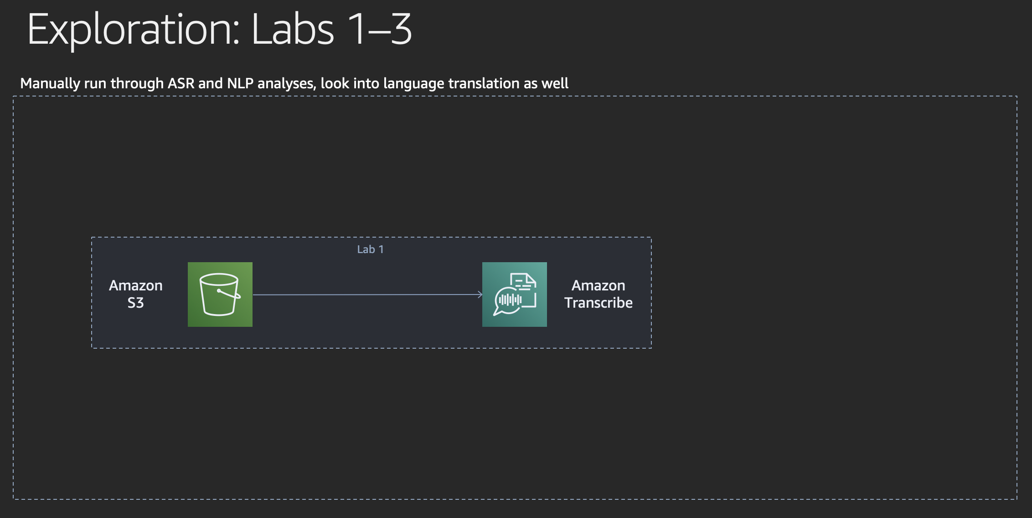
Task: Select the Amazon Transcribe service icon
Action: 514,295
